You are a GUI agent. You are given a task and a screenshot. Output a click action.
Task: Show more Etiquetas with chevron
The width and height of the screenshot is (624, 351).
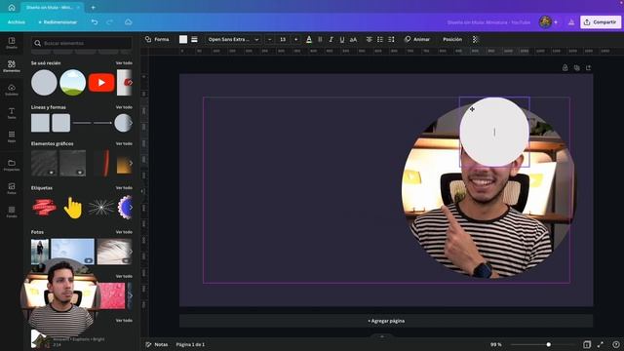pyautogui.click(x=131, y=208)
